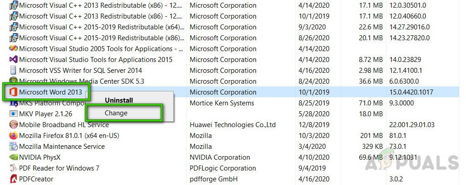Click the Microsoft Word 2013 Office icon
The width and height of the screenshot is (466, 185).
[x=13, y=92]
